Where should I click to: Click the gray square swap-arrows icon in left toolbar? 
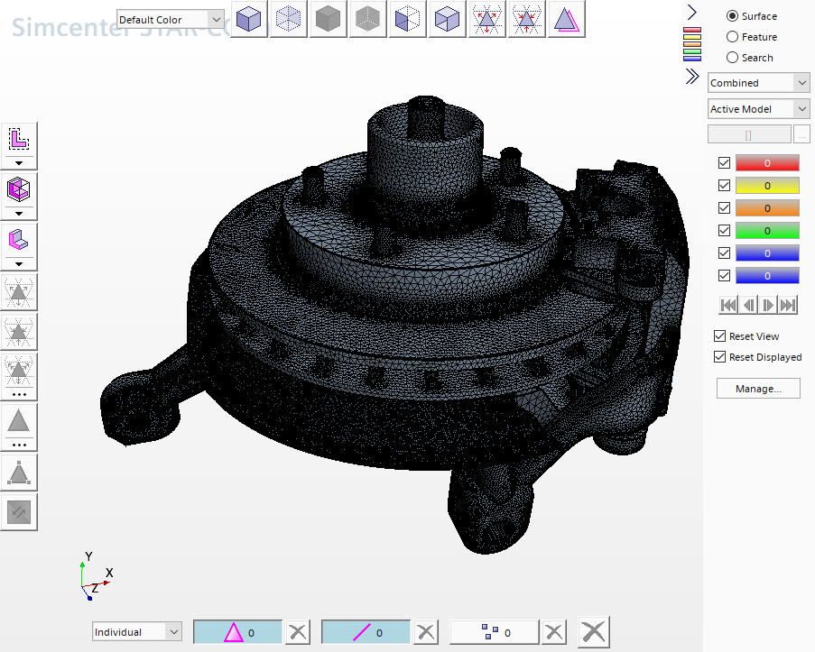[19, 513]
